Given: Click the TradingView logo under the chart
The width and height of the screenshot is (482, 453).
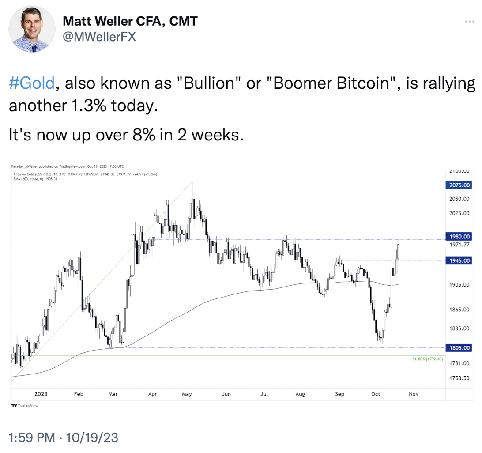Looking at the screenshot, I should coord(25,406).
